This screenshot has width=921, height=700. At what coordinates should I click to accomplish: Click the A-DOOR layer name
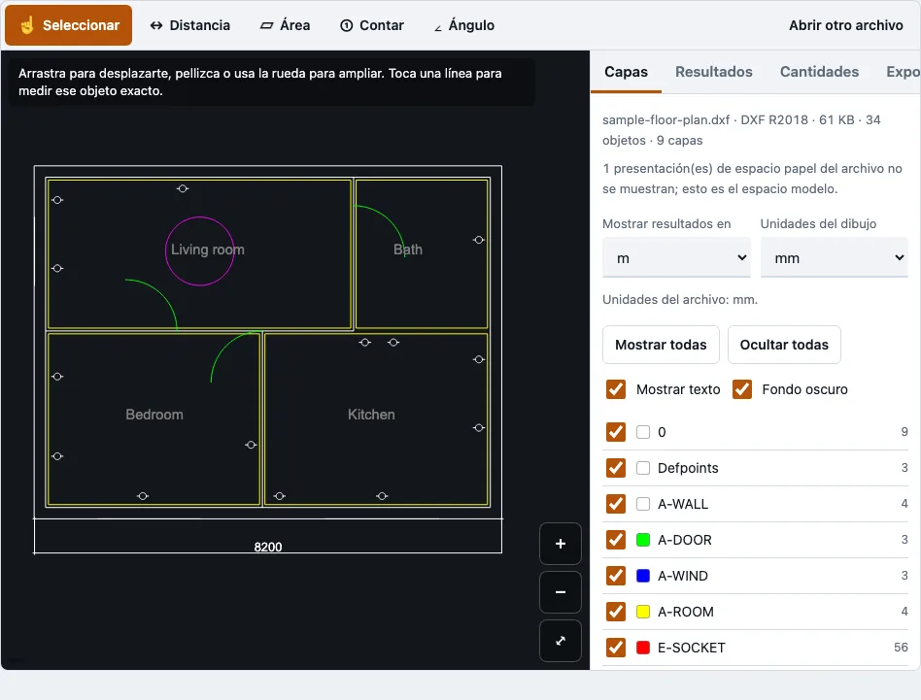pos(684,539)
